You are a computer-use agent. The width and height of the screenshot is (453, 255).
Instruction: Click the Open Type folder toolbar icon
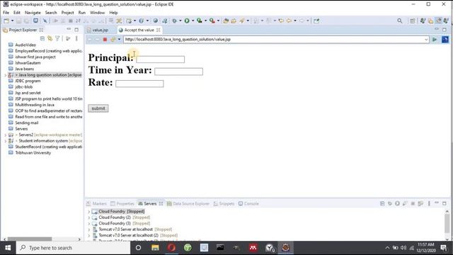pyautogui.click(x=226, y=21)
